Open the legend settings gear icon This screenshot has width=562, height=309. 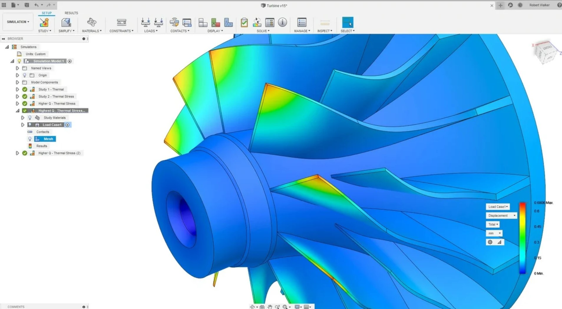490,242
